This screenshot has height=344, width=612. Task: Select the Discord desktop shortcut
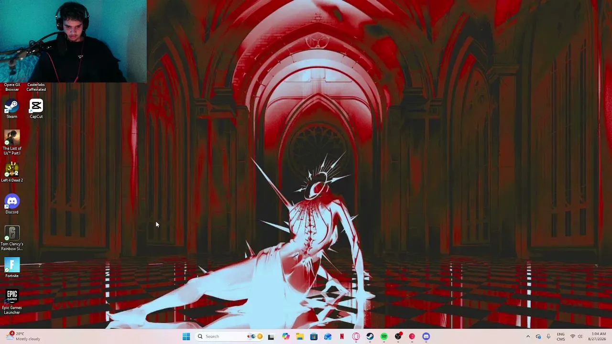point(12,204)
